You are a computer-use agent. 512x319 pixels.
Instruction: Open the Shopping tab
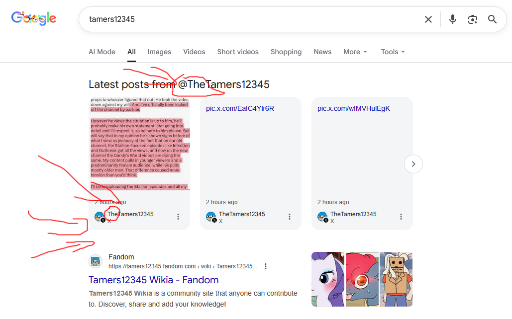point(286,52)
